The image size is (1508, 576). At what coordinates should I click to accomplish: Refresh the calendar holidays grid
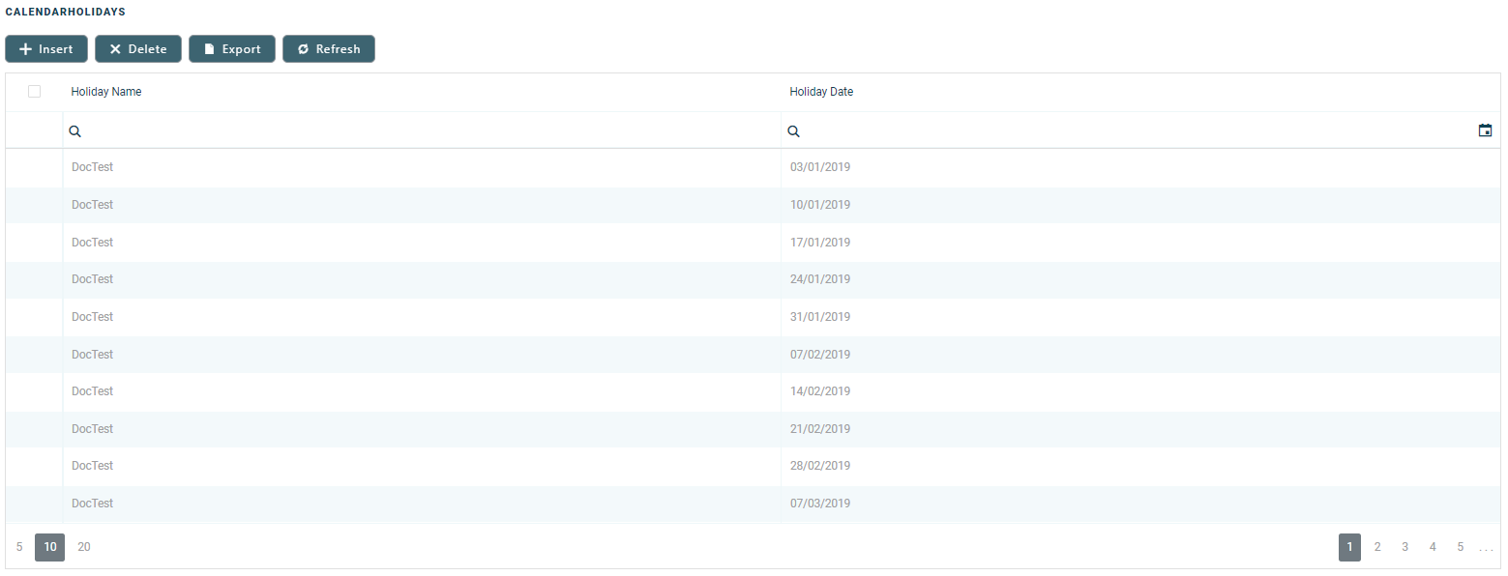pos(329,49)
